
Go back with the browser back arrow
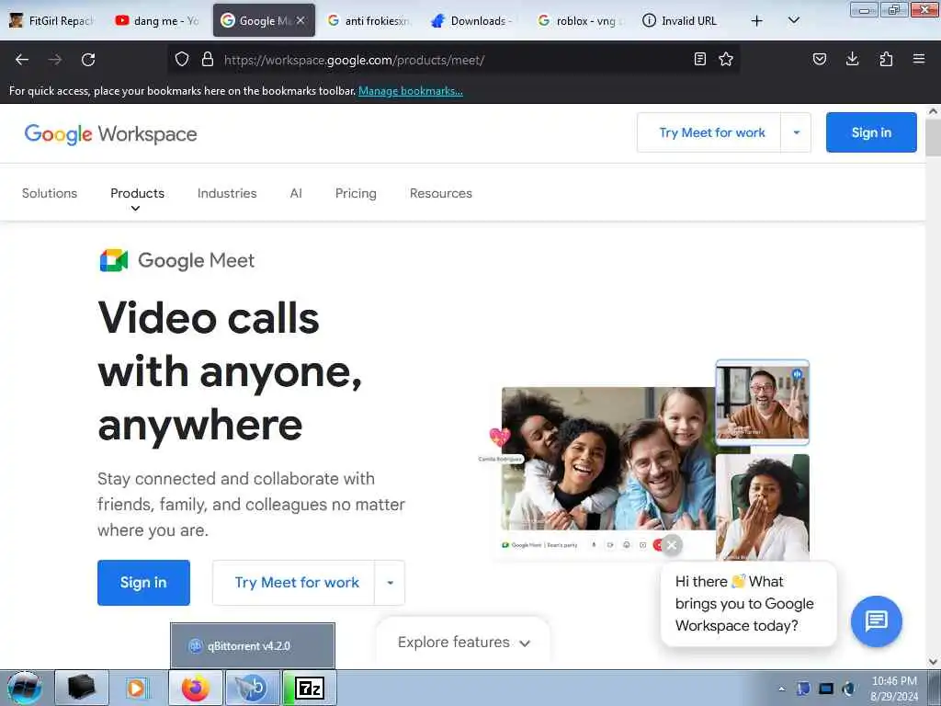click(22, 60)
